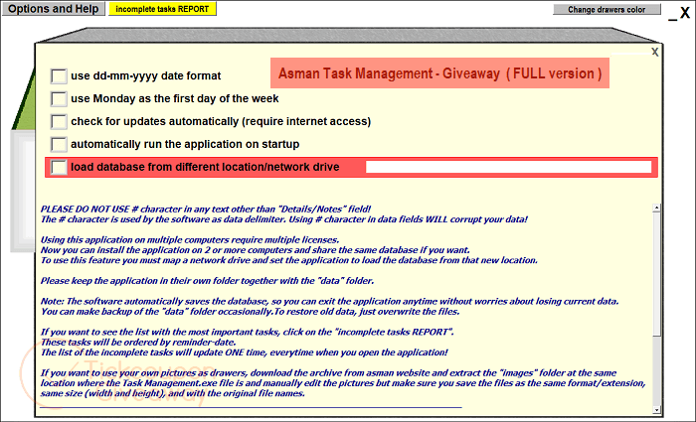Click text "These tasks will be ordered by reminder-date."
Viewport: 696px width, 422px height.
(x=138, y=343)
